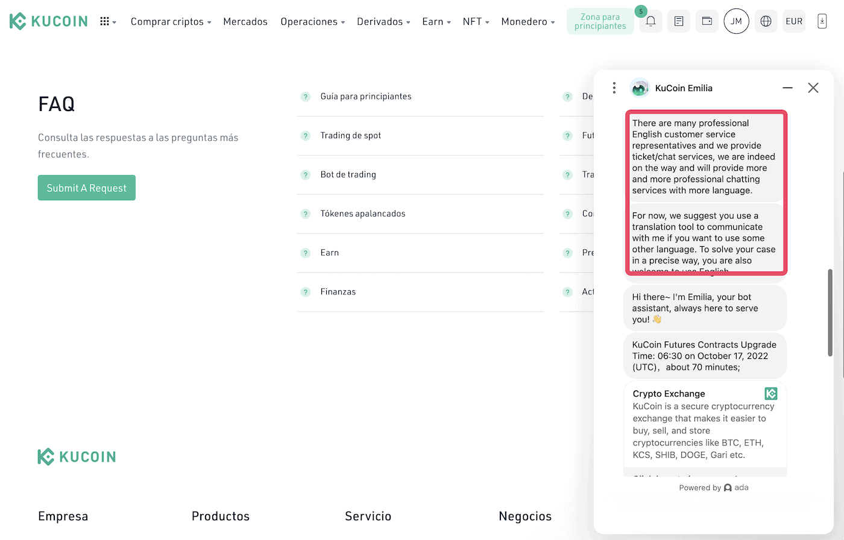Expand Derivados dropdown menu
The width and height of the screenshot is (844, 540).
click(x=383, y=22)
